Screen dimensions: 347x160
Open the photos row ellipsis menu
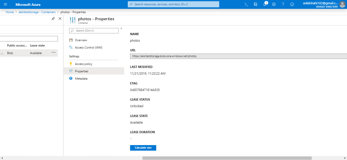tap(54, 53)
